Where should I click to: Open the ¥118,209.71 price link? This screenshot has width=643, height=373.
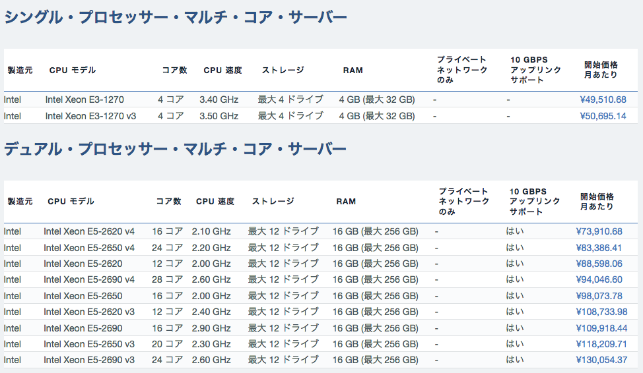pyautogui.click(x=601, y=344)
